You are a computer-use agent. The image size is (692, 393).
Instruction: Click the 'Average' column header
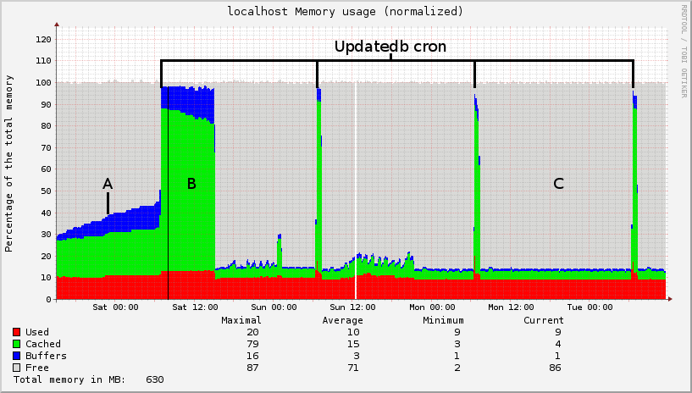(x=342, y=321)
